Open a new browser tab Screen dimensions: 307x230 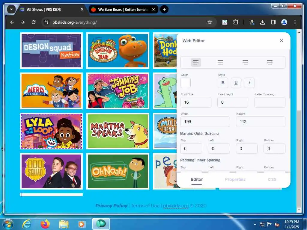[164, 9]
